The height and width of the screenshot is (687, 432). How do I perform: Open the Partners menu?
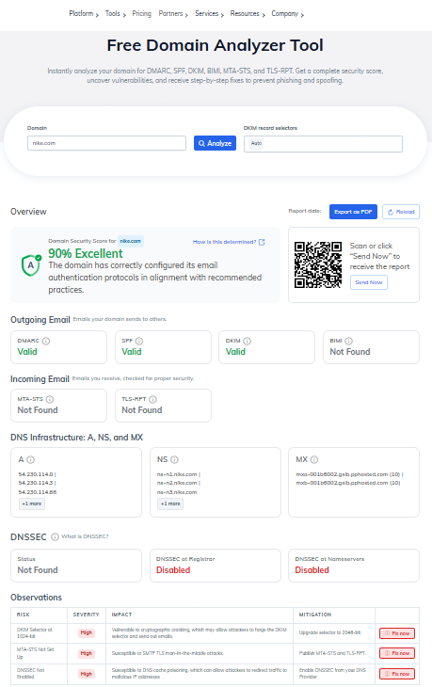(173, 14)
